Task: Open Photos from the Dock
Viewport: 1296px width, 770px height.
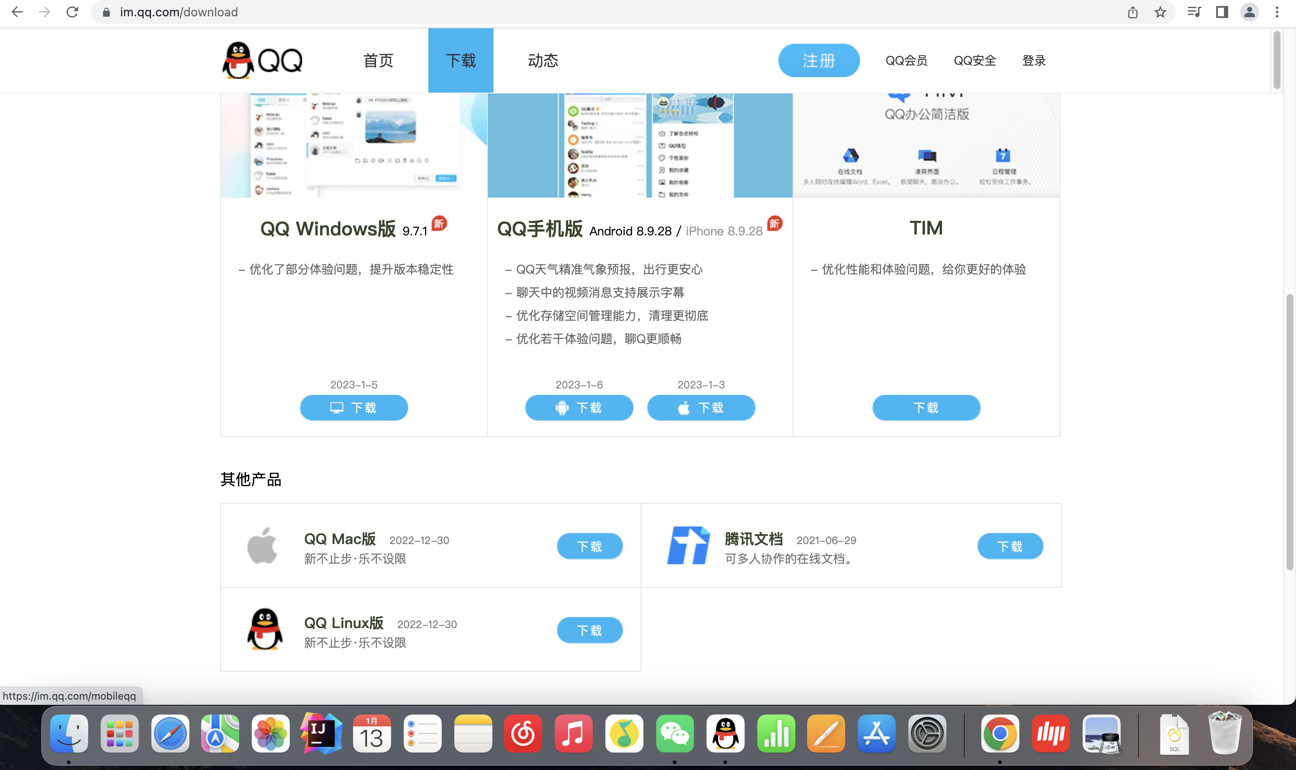Action: (x=270, y=733)
